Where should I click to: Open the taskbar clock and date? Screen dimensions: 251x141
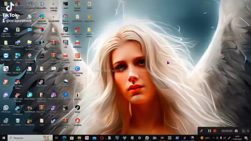pyautogui.click(x=237, y=138)
